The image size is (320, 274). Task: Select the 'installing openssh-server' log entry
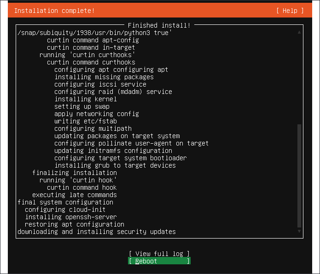(x=71, y=217)
